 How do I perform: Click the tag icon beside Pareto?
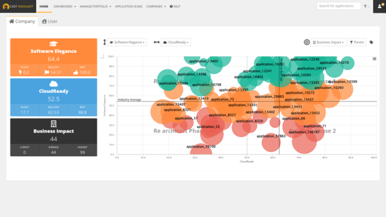pos(371,42)
